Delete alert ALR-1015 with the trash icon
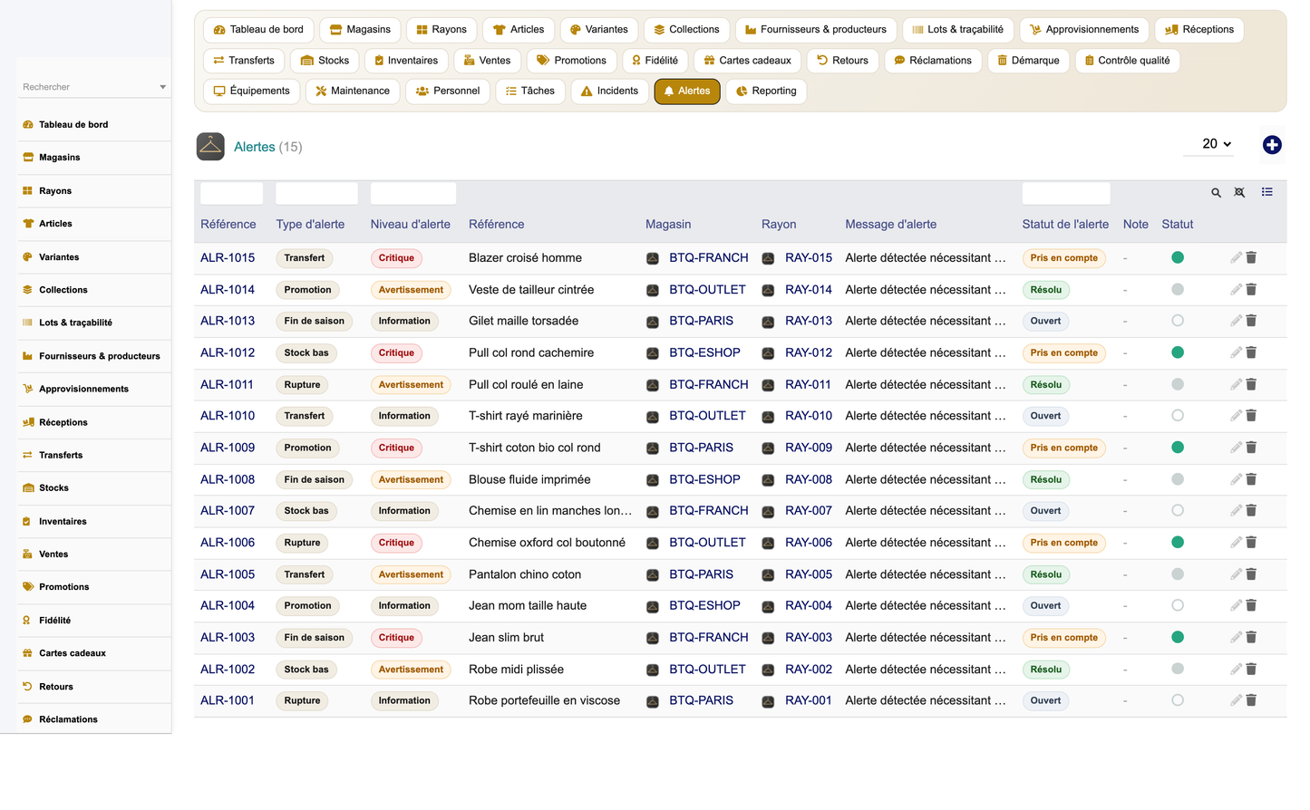1310x810 pixels. [x=1251, y=257]
